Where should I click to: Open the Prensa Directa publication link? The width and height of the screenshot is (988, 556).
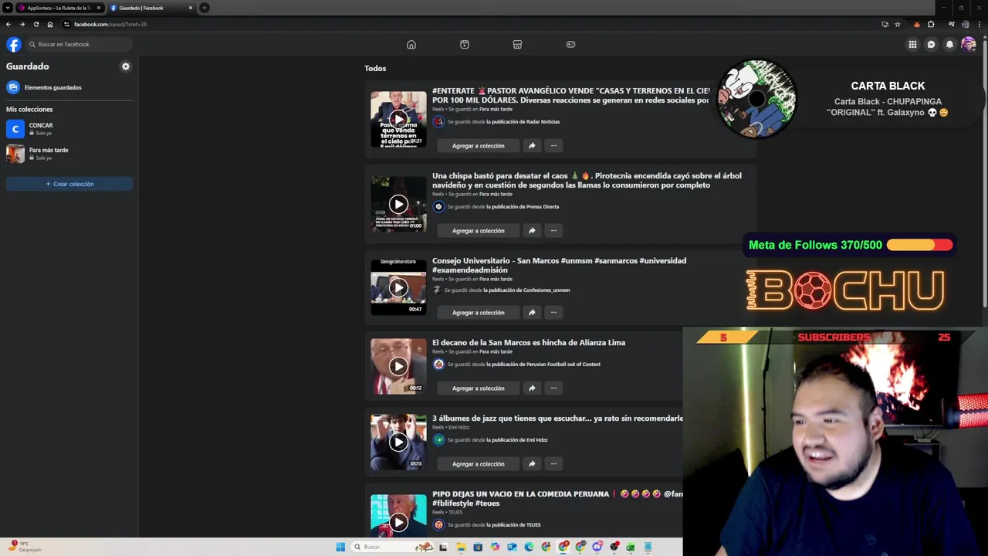point(523,206)
